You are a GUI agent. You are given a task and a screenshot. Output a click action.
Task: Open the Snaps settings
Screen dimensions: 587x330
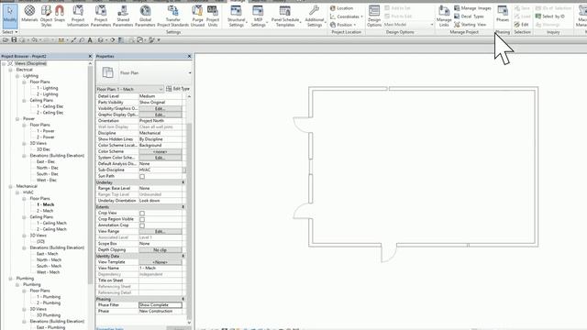coord(60,14)
